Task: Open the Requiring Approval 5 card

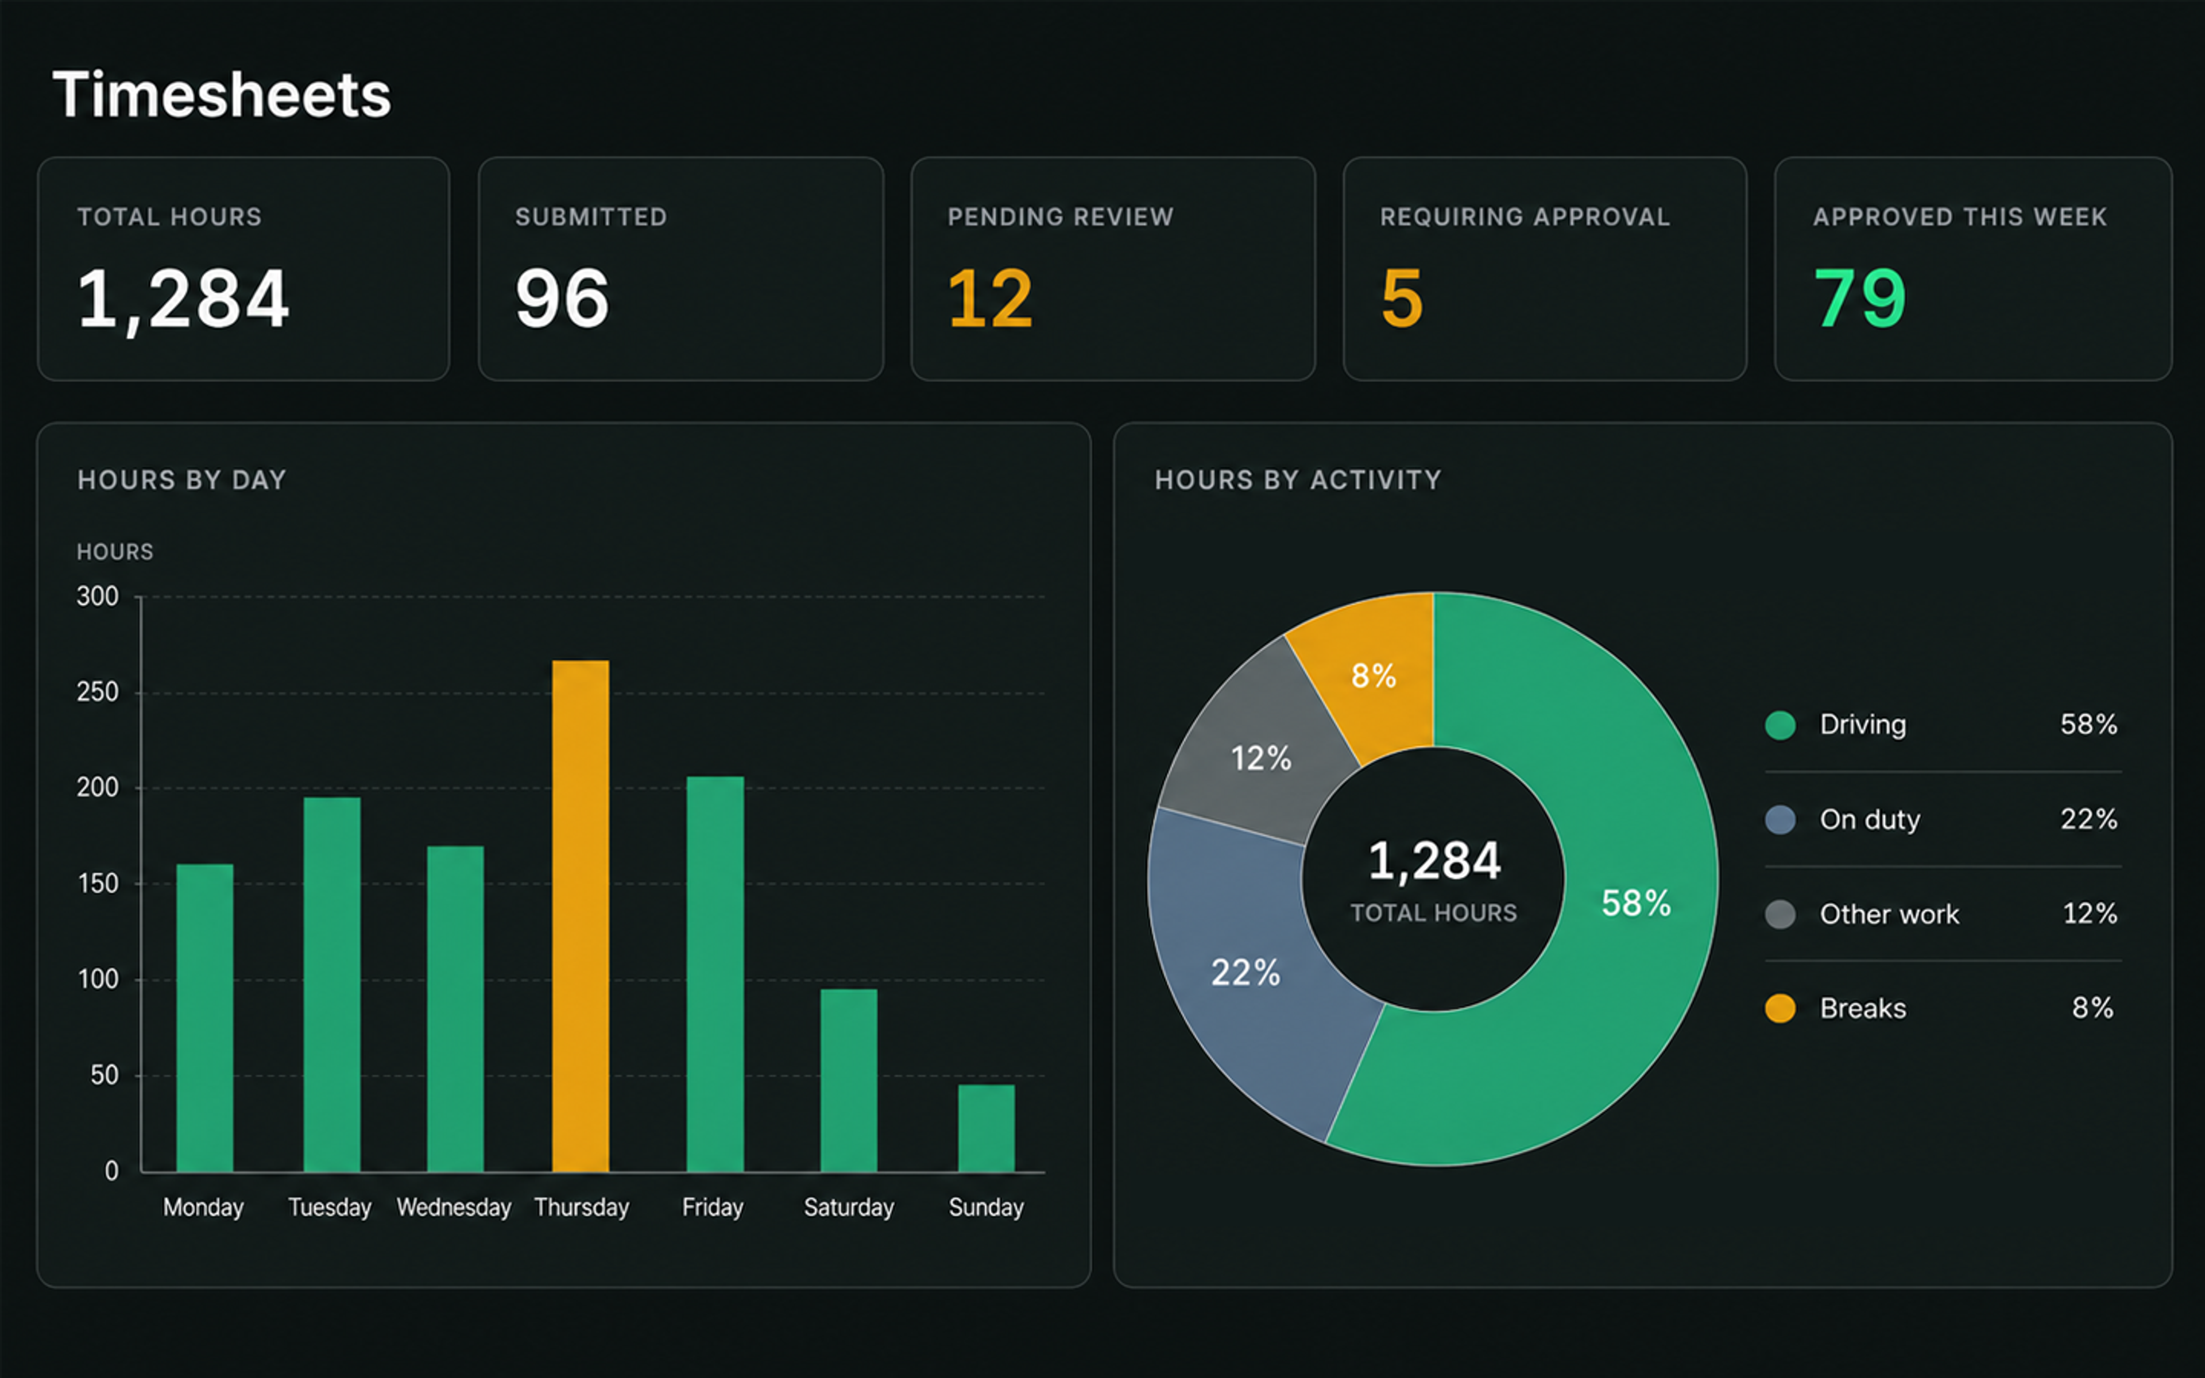Action: click(1545, 269)
